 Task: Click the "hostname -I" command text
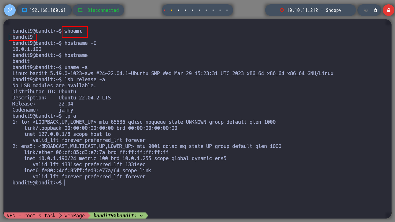coord(80,43)
